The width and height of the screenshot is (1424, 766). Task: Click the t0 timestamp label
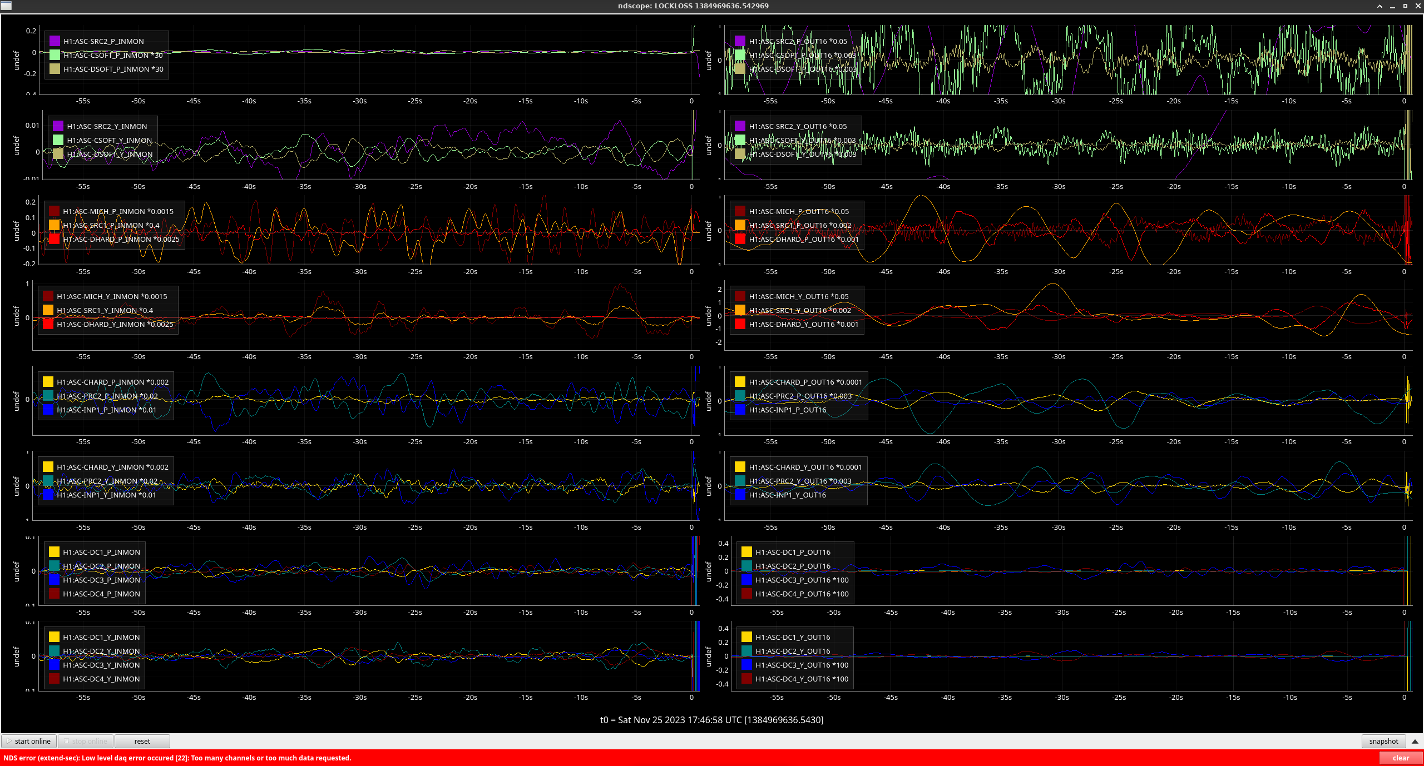(711, 720)
